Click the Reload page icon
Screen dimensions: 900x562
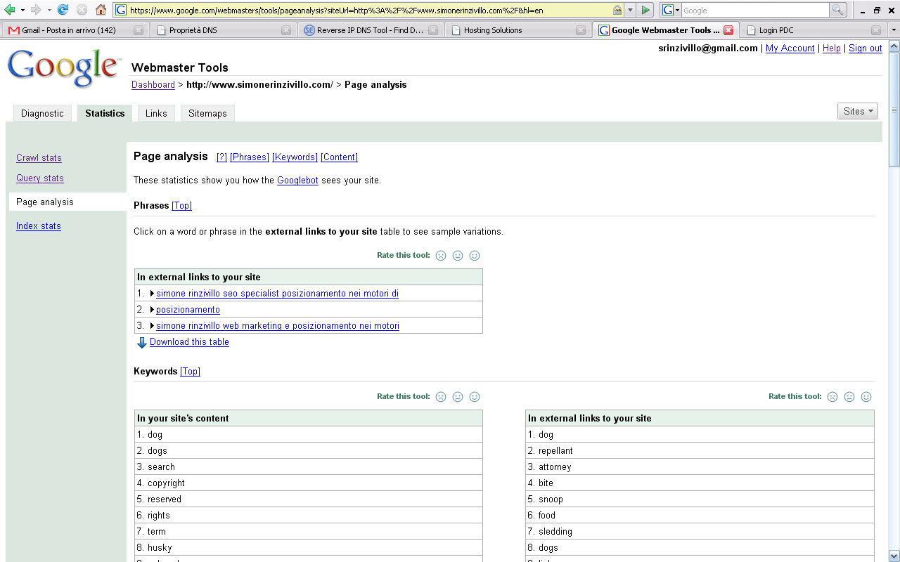point(63,10)
